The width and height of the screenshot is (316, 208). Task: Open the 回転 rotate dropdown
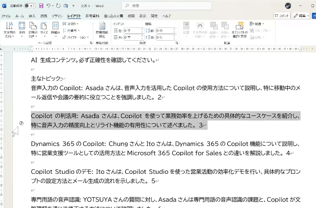coord(257,37)
